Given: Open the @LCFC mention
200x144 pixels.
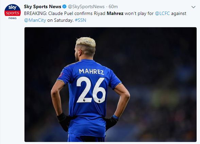Looking at the screenshot, I should pos(162,13).
